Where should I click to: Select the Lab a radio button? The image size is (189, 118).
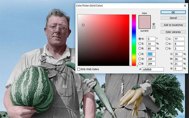pyautogui.click(x=167, y=44)
